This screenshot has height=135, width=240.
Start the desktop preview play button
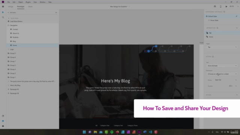[226, 7]
